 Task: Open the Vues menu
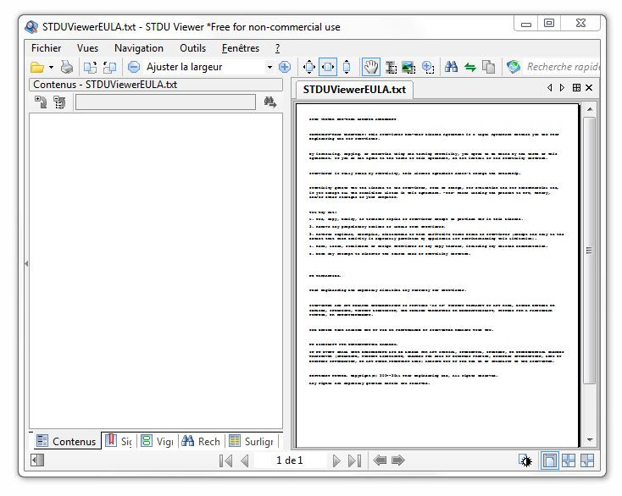[87, 48]
